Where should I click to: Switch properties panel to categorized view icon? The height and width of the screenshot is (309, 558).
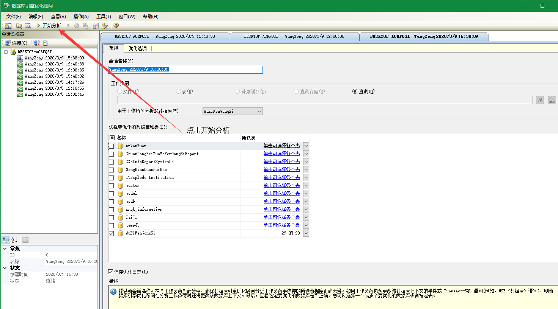[x=6, y=239]
